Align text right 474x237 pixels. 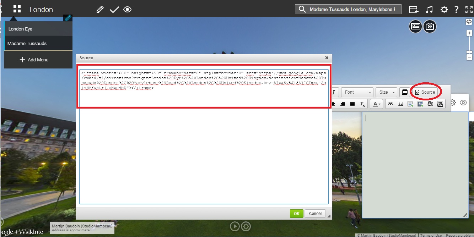point(343,104)
